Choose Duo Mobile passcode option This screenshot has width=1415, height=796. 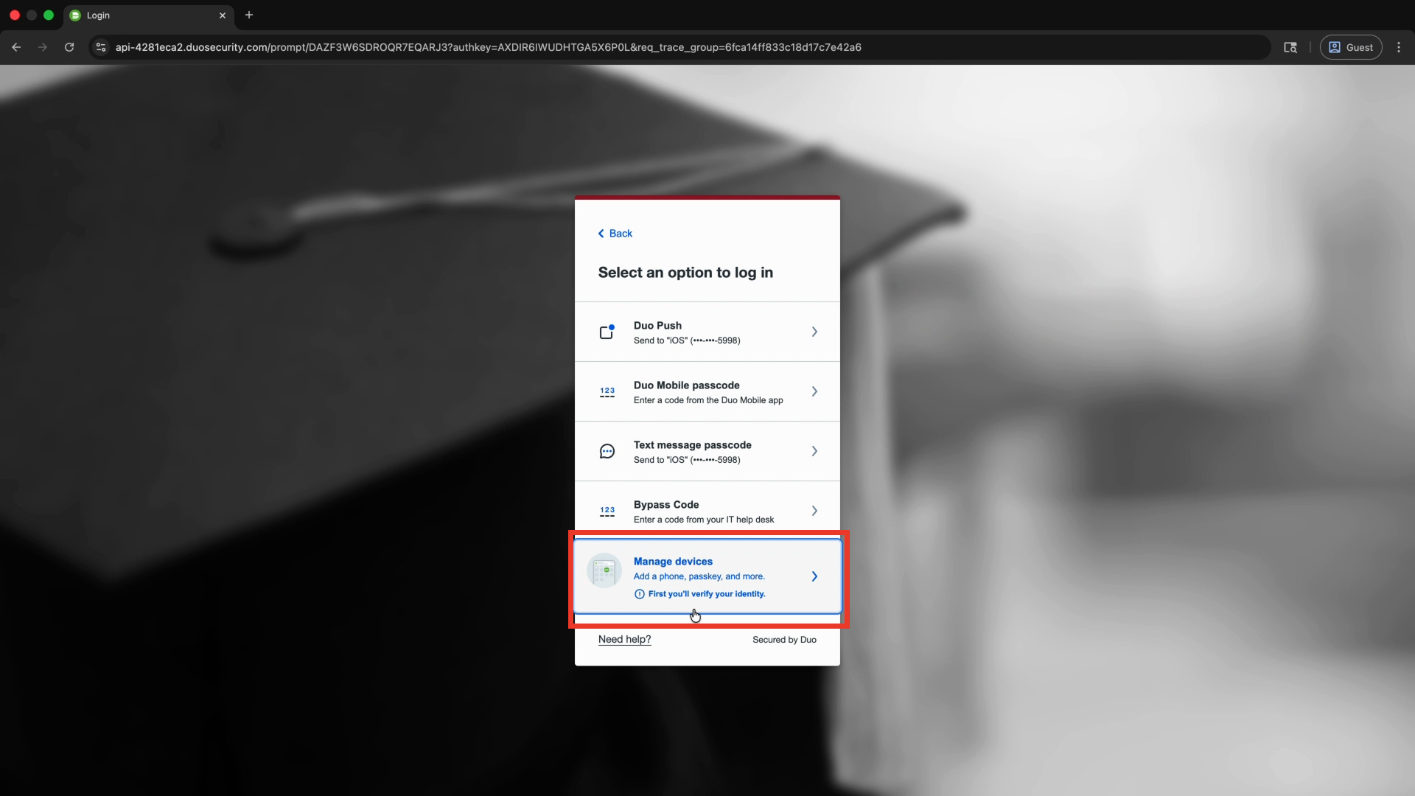[x=707, y=391]
